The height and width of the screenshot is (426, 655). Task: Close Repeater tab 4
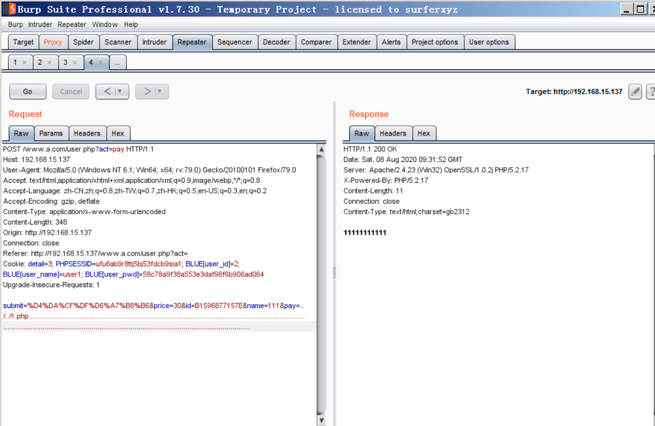tap(100, 63)
